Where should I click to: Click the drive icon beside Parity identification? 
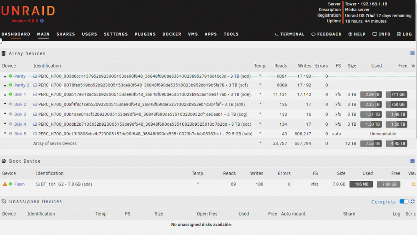[x=35, y=76]
